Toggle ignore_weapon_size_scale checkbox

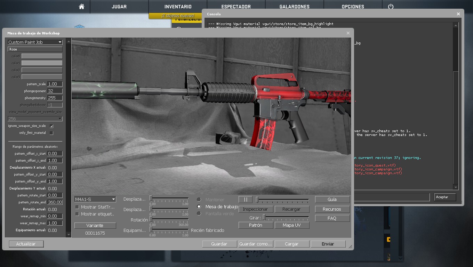(x=51, y=126)
